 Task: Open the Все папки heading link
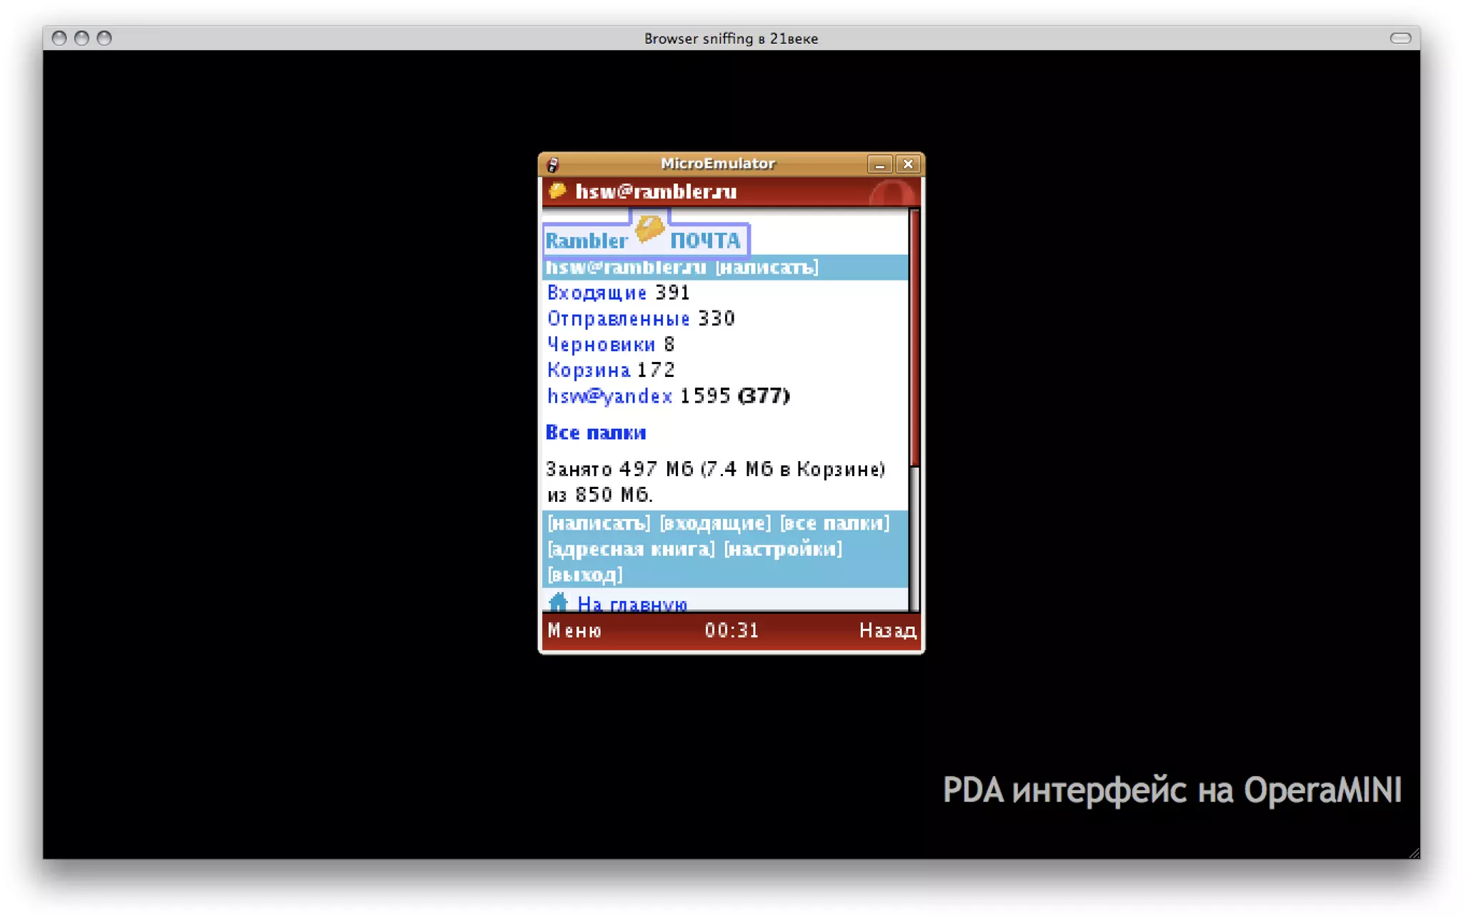(596, 433)
